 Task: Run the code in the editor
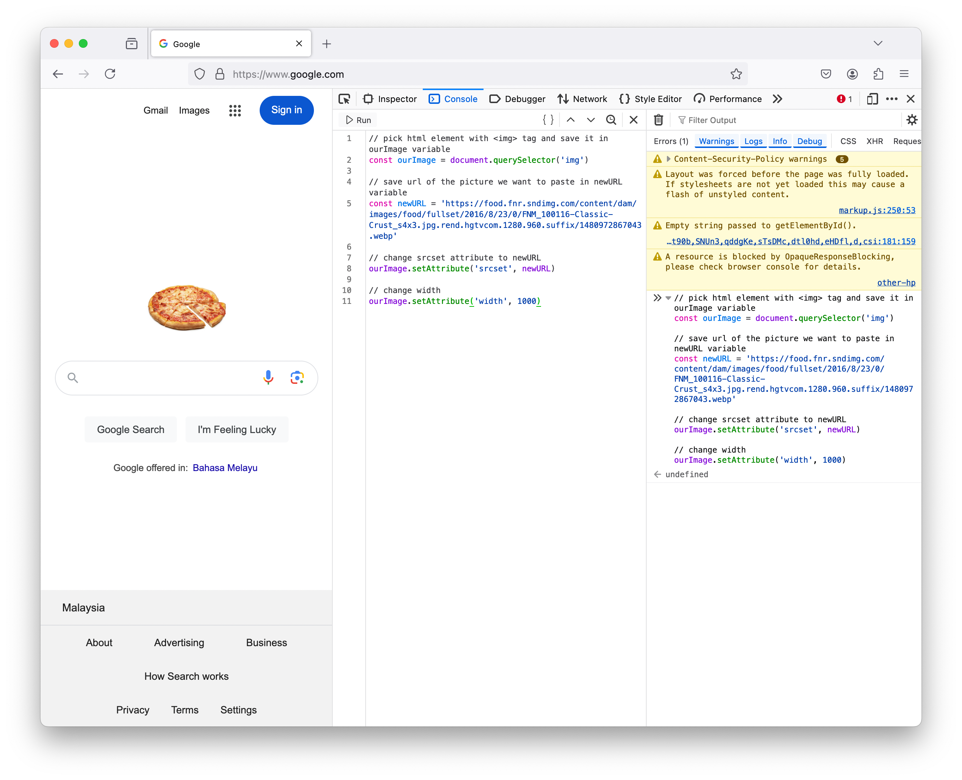pos(358,120)
